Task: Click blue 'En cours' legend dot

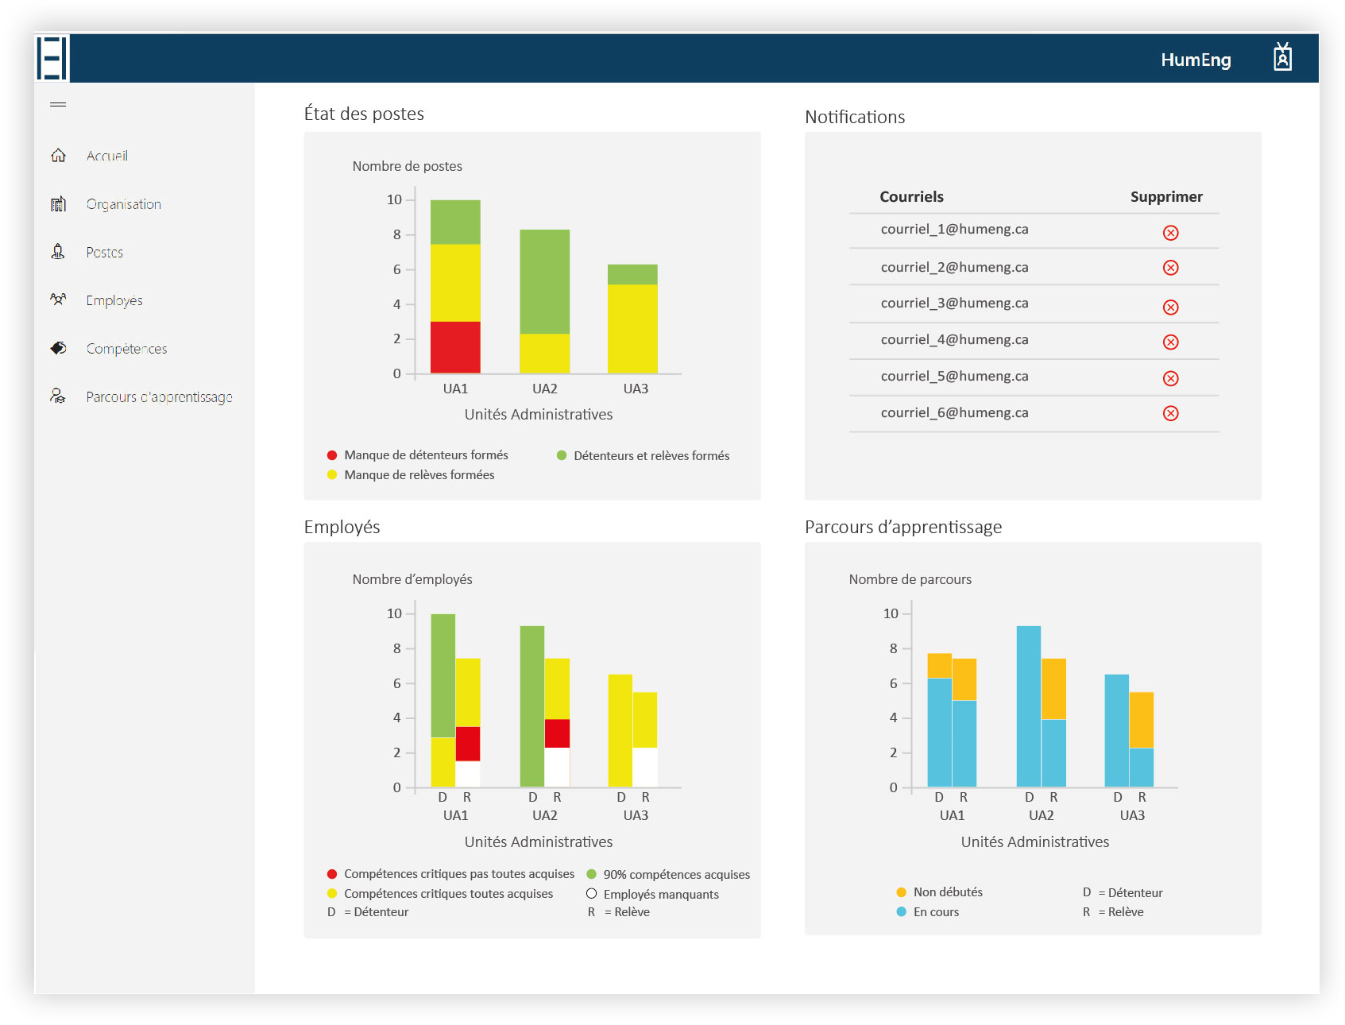Action: click(x=901, y=912)
